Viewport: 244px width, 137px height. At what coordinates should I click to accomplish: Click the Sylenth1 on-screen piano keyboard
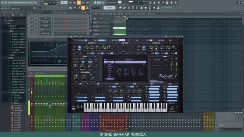tap(126, 107)
